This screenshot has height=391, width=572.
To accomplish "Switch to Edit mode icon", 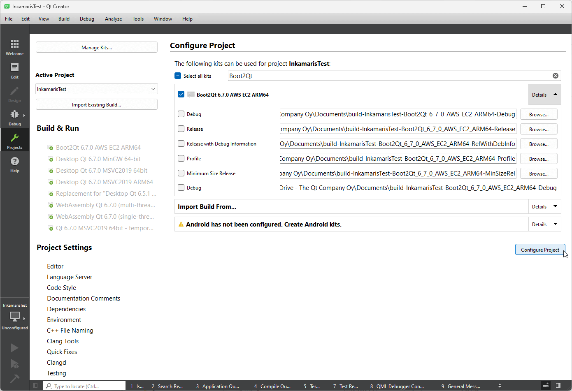I will pos(14,70).
